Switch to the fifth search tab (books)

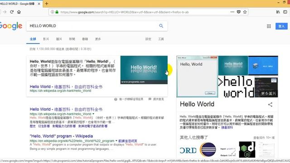tap(85, 39)
